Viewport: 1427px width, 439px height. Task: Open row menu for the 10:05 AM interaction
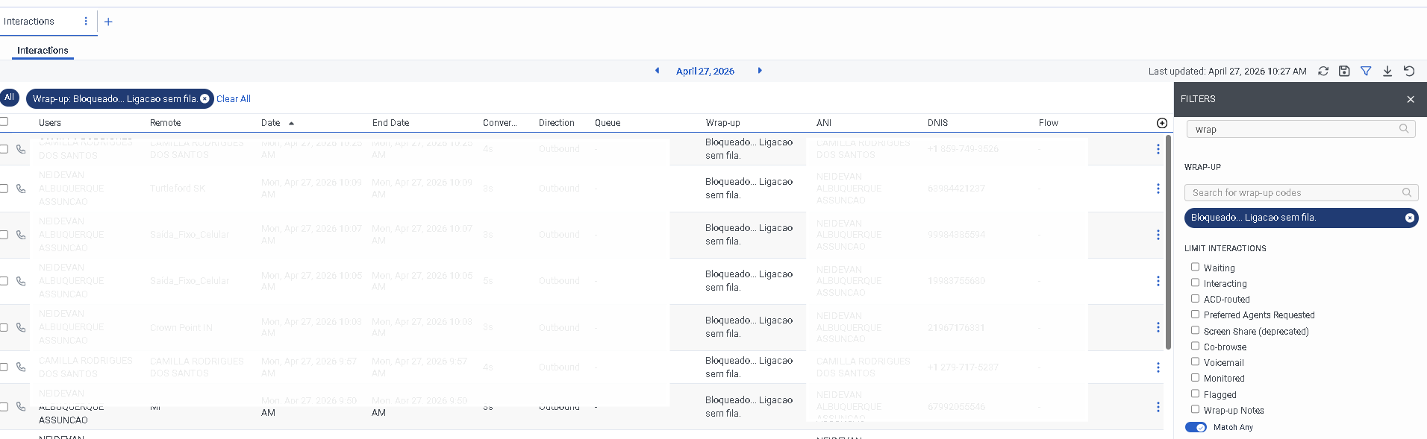[x=1158, y=281]
